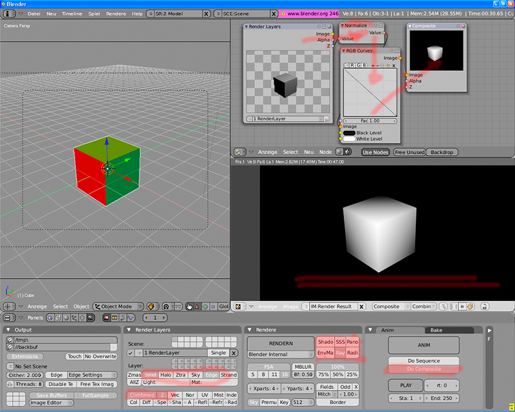Enable the 1 RenderLayer checkmark
The height and width of the screenshot is (412, 515).
(x=131, y=353)
